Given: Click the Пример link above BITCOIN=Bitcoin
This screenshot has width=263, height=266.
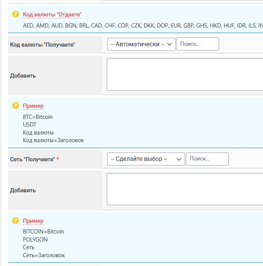Looking at the screenshot, I should pos(33,221).
